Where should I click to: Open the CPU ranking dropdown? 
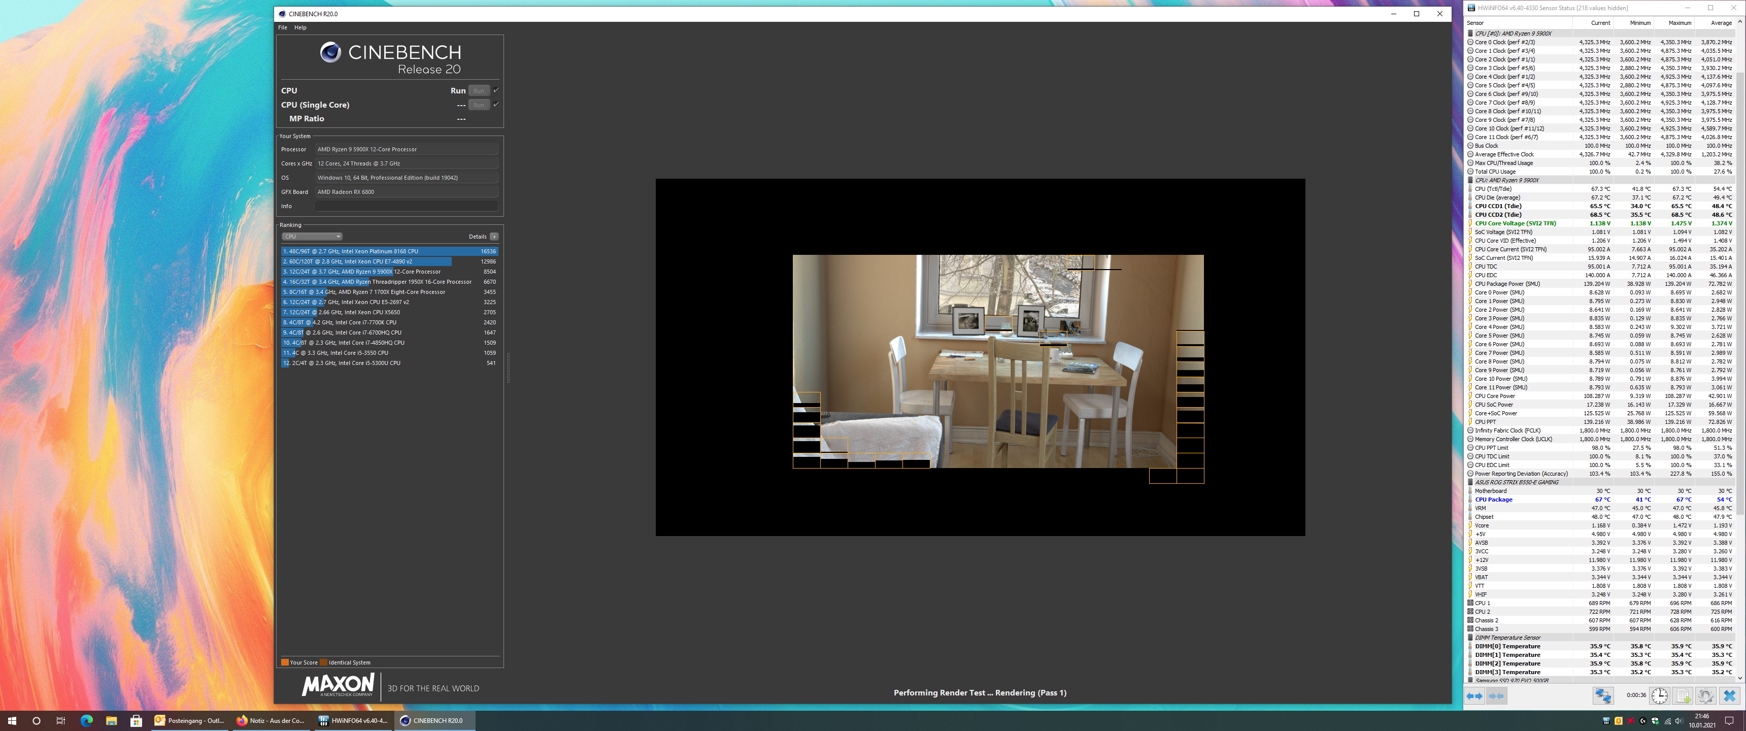(312, 237)
